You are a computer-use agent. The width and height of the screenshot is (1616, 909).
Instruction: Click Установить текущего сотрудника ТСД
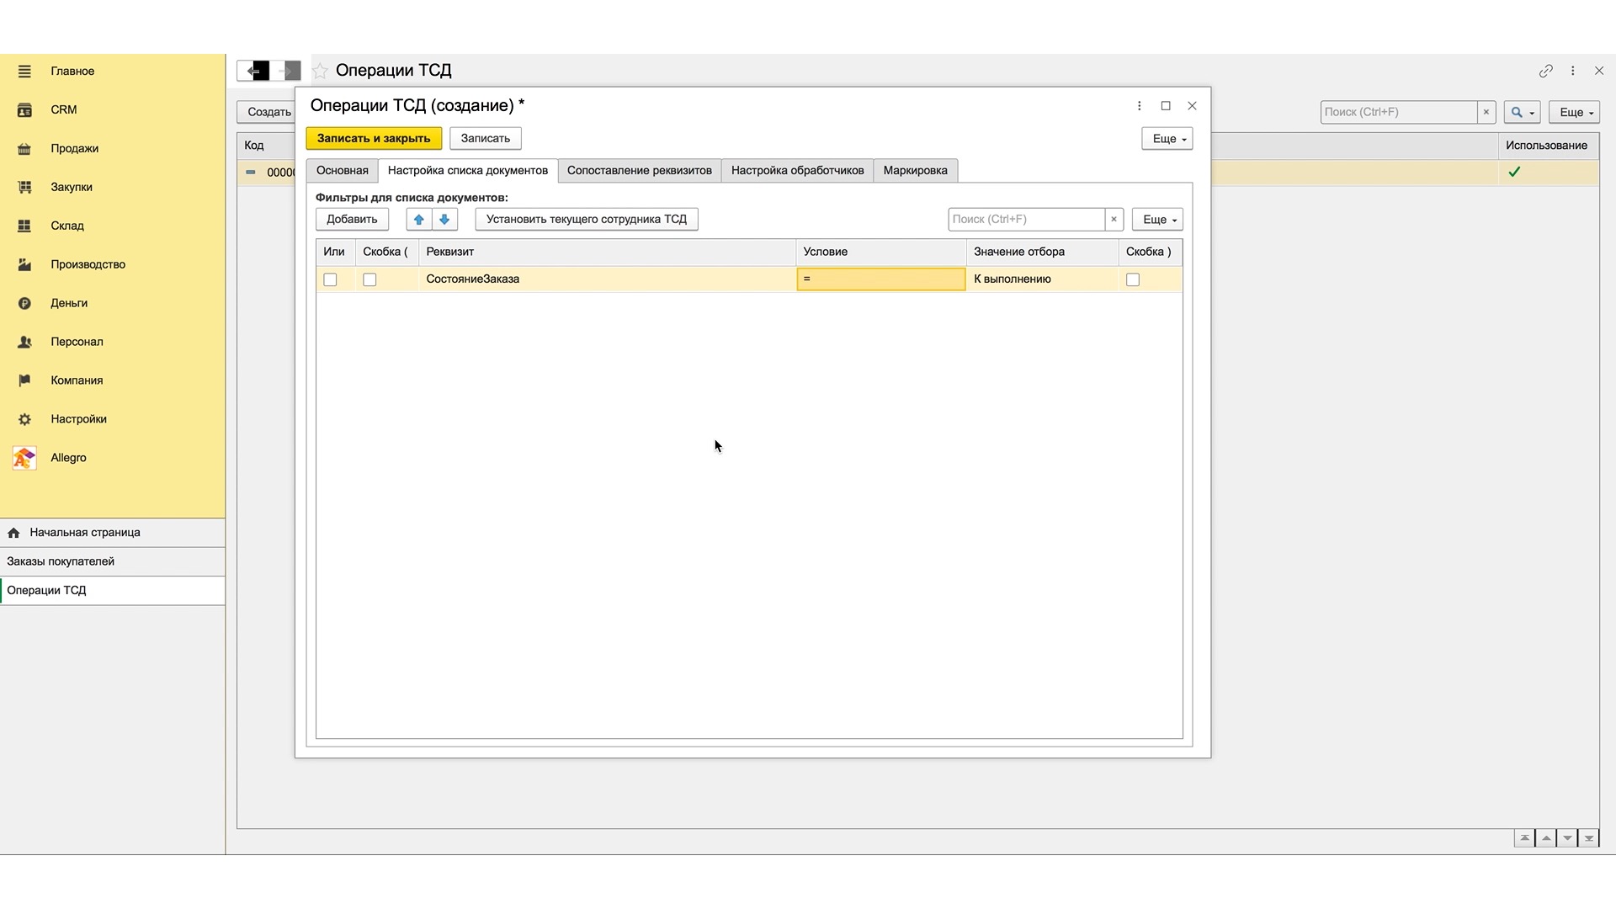point(587,220)
